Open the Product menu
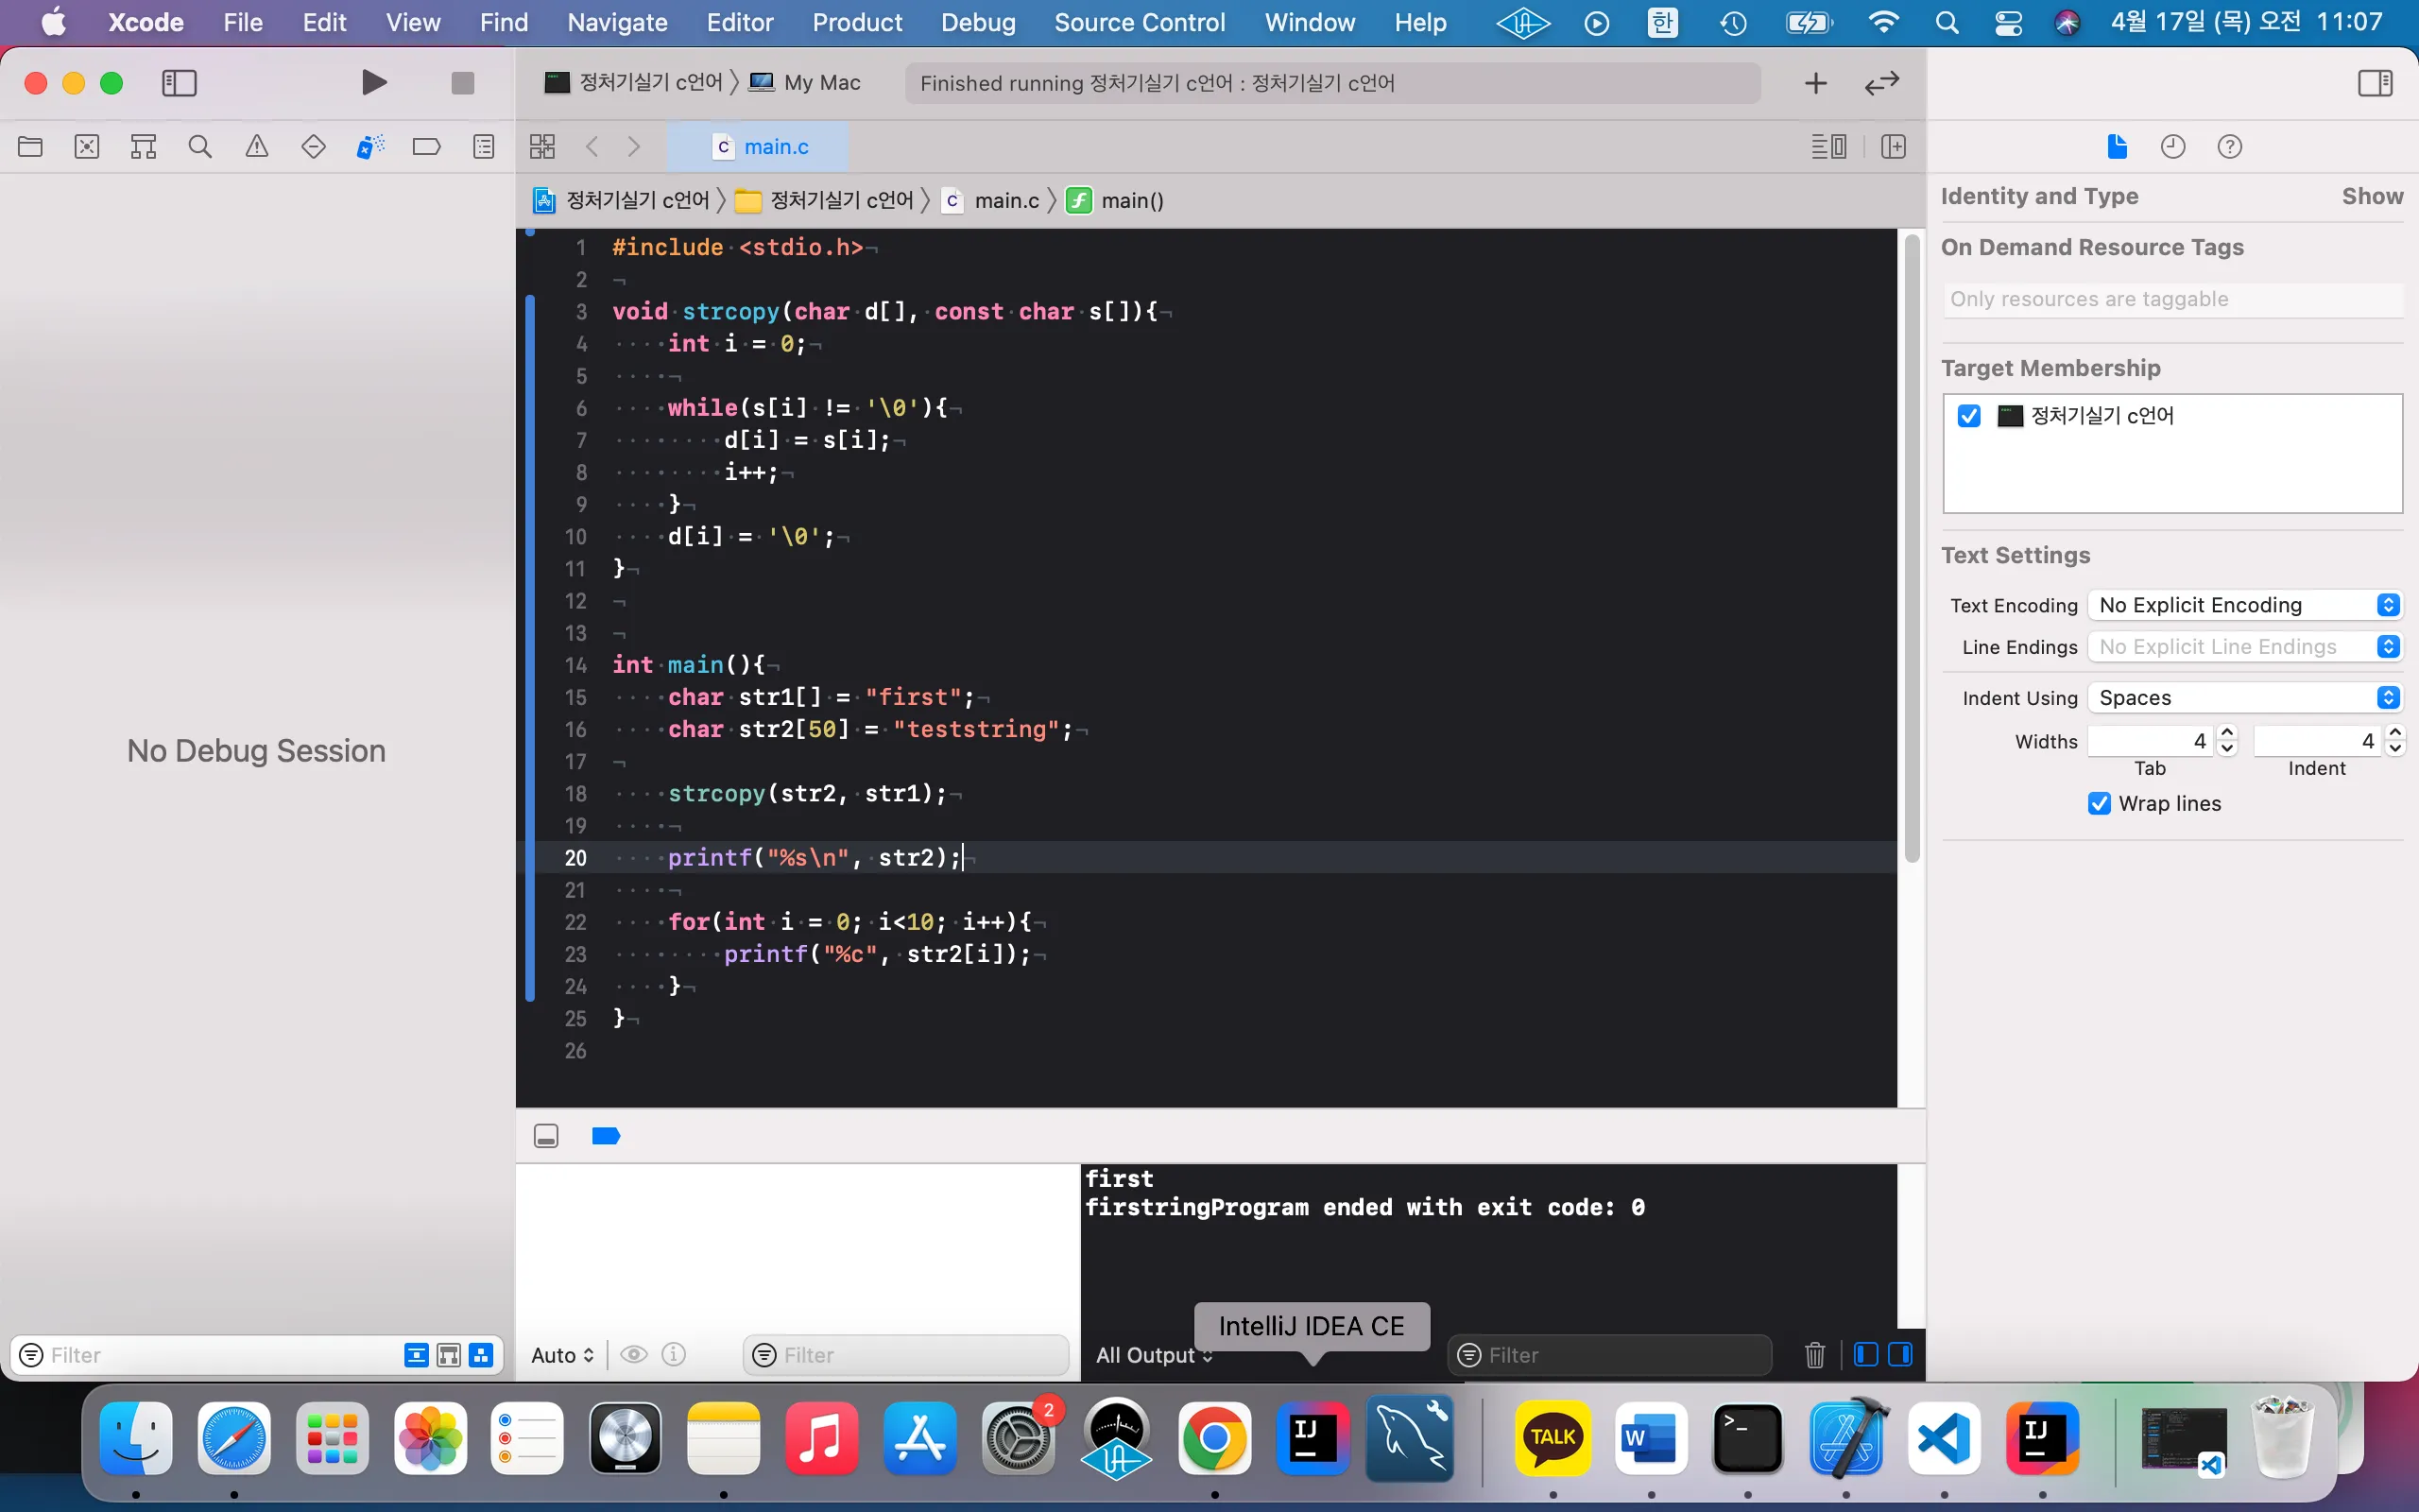Screen dimensions: 2419x1512 click(857, 22)
